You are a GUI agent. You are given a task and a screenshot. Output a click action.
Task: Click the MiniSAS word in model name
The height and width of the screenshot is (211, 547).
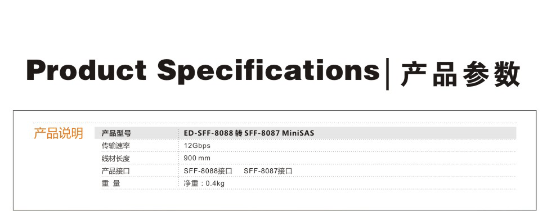click(298, 133)
